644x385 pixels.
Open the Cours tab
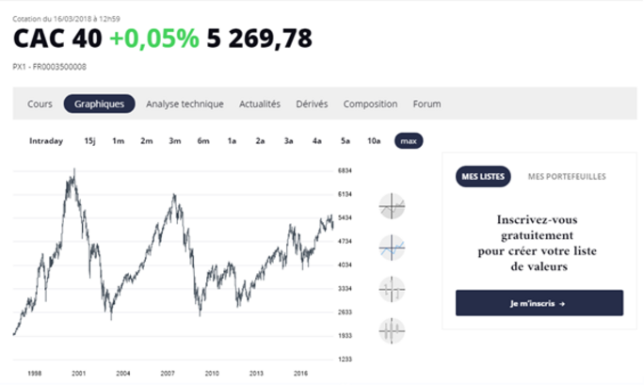40,104
